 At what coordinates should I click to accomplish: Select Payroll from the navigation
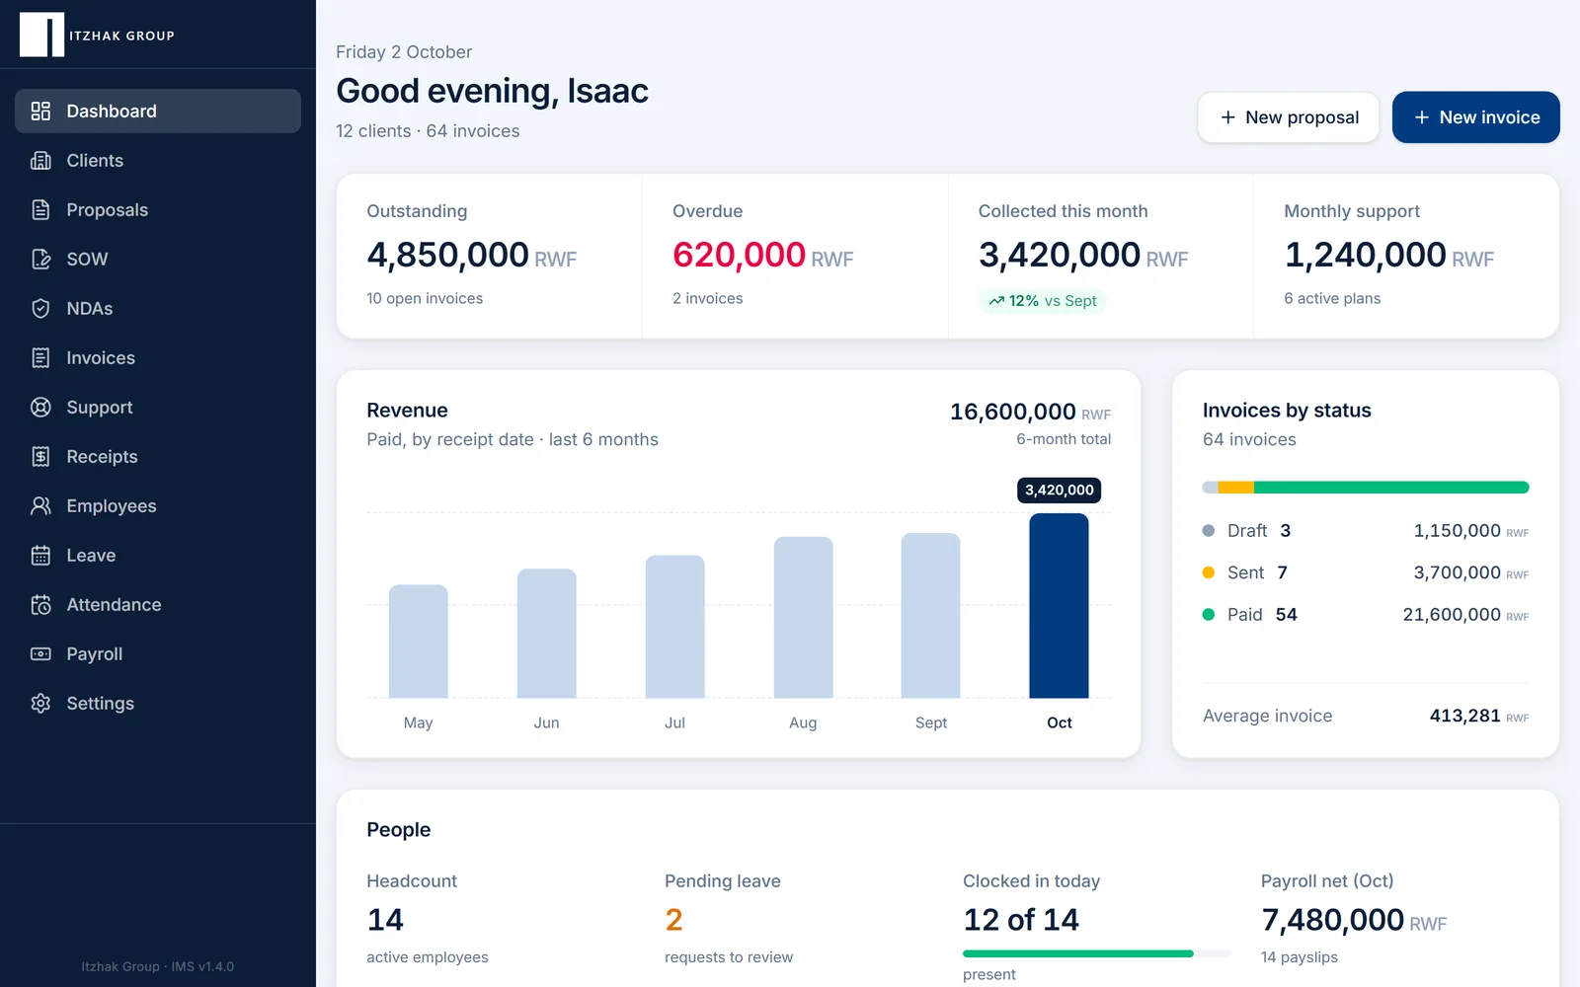pos(158,654)
